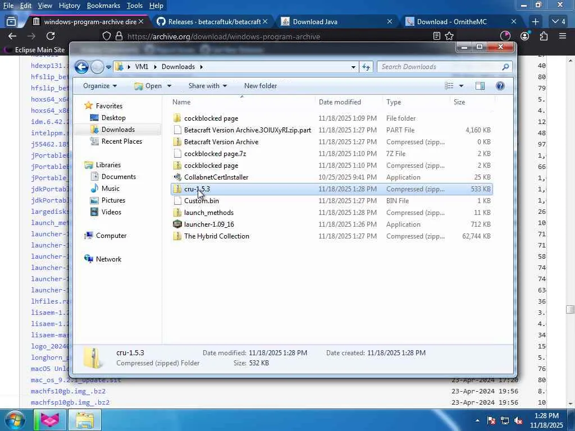Open Videos library in navigation pane
575x431 pixels.
pyautogui.click(x=111, y=212)
